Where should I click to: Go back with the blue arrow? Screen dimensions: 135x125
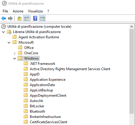tap(4, 18)
